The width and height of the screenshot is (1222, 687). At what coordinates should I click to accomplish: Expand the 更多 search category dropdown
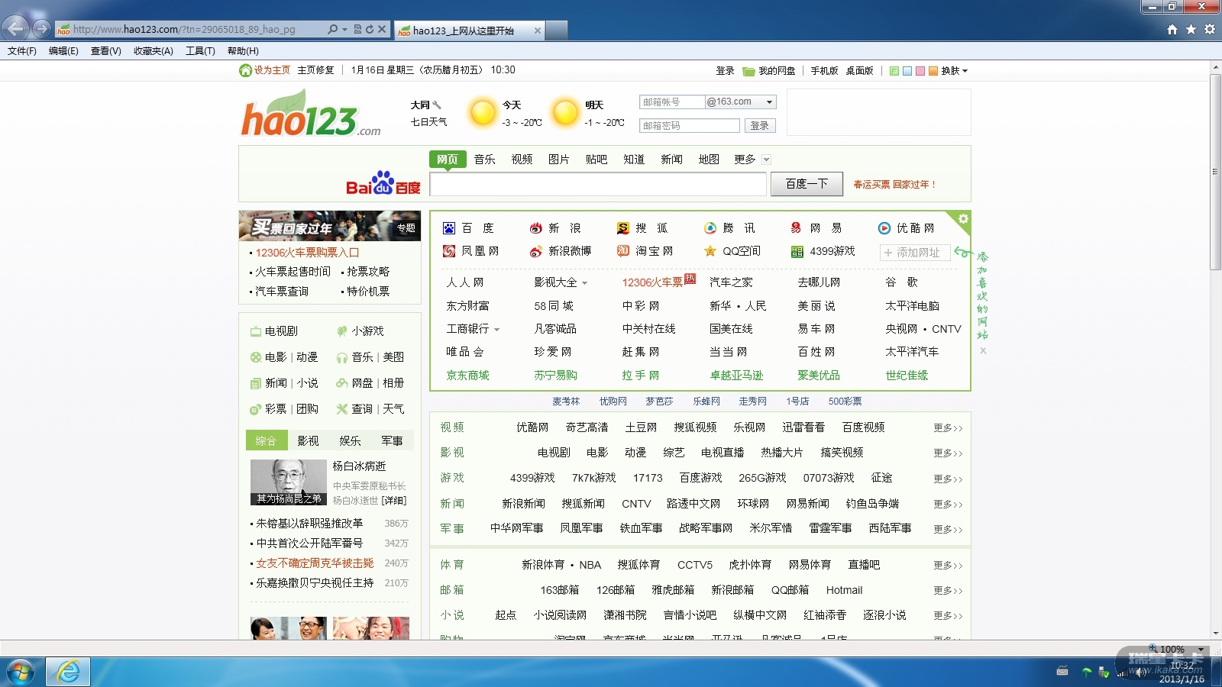766,160
